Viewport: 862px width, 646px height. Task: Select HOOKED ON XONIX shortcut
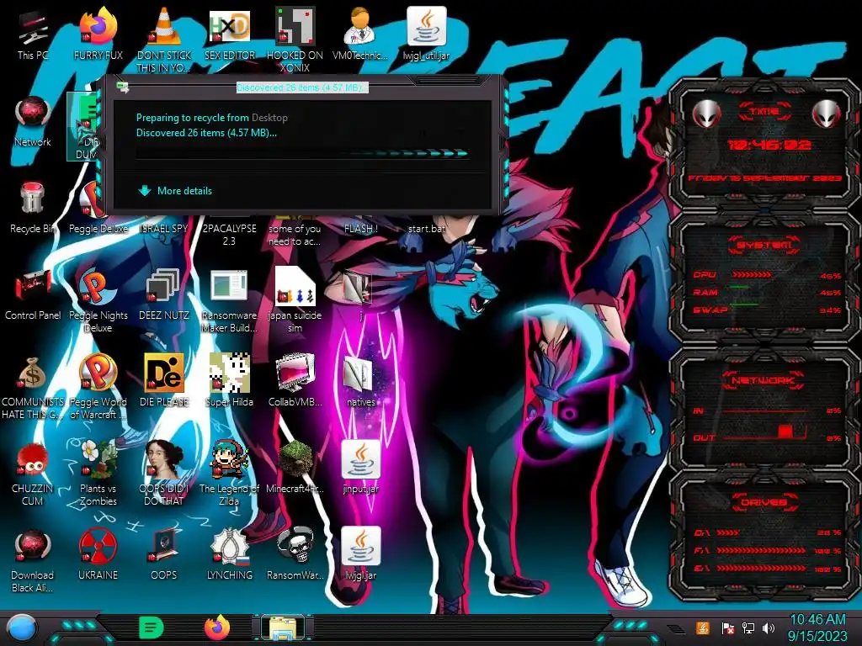(295, 40)
